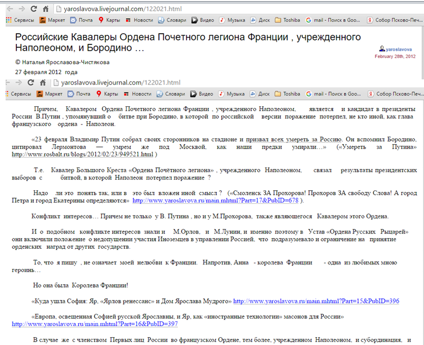Open yaroslavova.ru link with PubID=678

click(x=216, y=200)
